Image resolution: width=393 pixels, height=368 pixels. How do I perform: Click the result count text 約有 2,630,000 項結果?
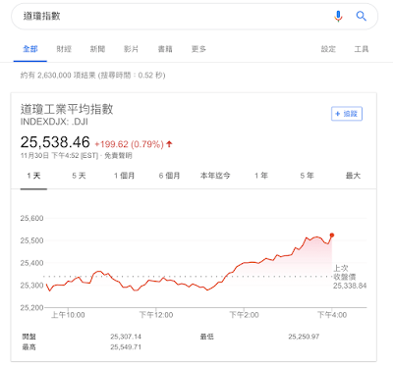pos(58,76)
